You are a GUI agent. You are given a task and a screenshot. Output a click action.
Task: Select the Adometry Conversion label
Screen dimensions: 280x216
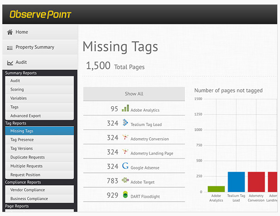[x=149, y=139]
